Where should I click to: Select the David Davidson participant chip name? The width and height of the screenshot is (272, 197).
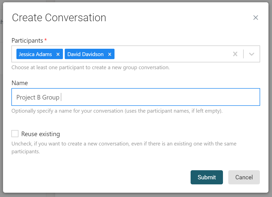pyautogui.click(x=85, y=54)
